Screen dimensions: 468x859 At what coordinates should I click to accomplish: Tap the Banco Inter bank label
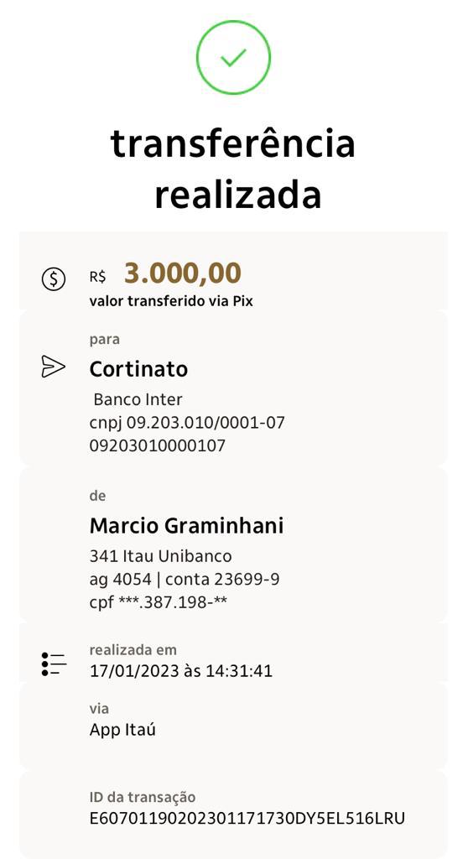(x=138, y=399)
